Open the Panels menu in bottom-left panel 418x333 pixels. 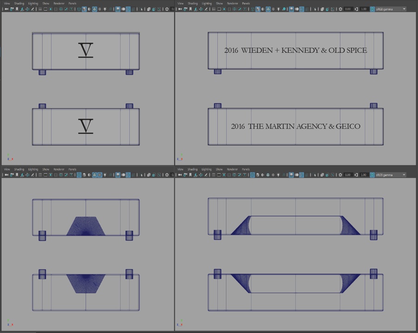(72, 169)
